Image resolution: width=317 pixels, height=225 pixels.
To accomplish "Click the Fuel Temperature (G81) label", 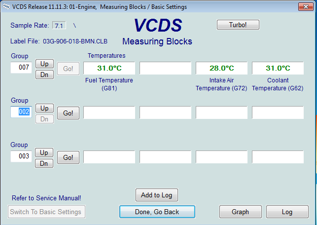I will [x=109, y=84].
